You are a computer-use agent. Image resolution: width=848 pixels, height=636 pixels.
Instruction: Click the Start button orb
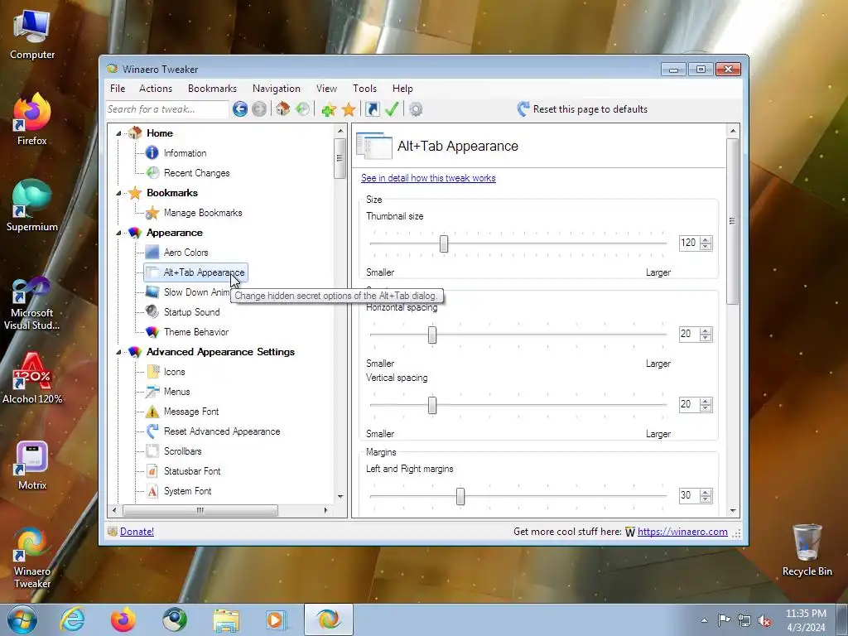pyautogui.click(x=22, y=619)
